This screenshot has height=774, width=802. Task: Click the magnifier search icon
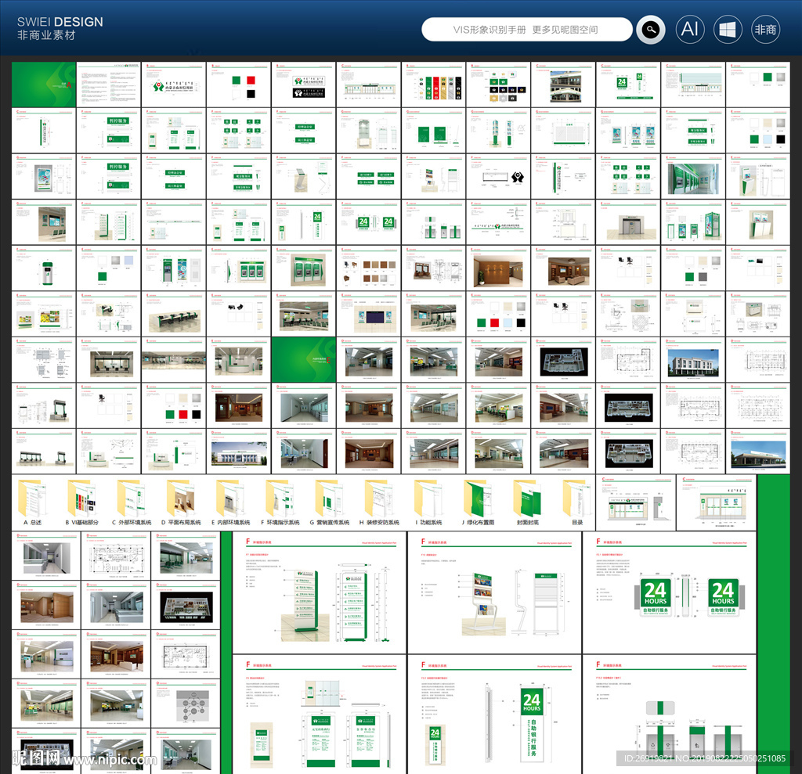click(x=651, y=30)
